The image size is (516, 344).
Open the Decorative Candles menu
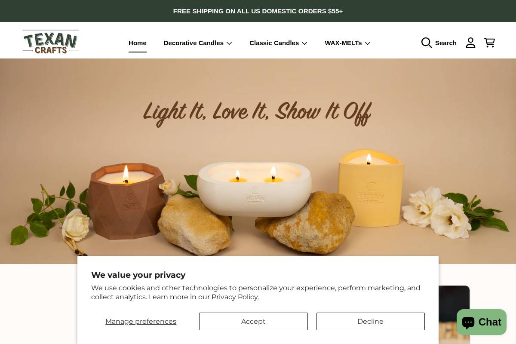click(x=193, y=43)
